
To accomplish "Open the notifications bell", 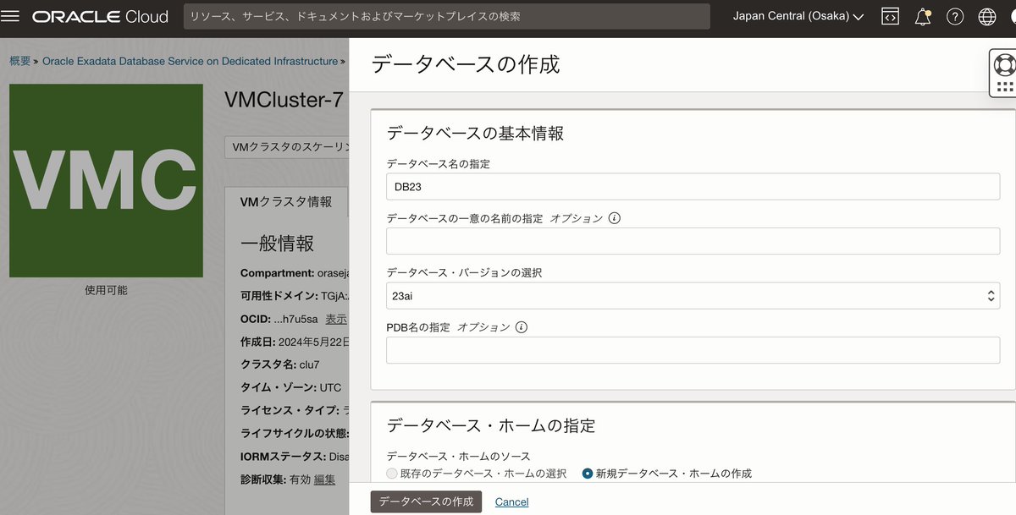I will pos(923,16).
